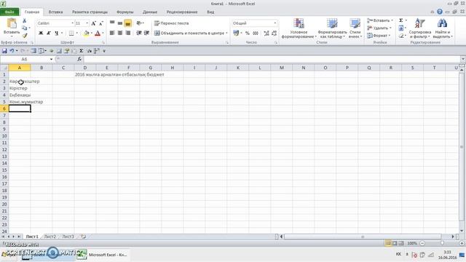Click the Cut scissors icon

[24, 20]
